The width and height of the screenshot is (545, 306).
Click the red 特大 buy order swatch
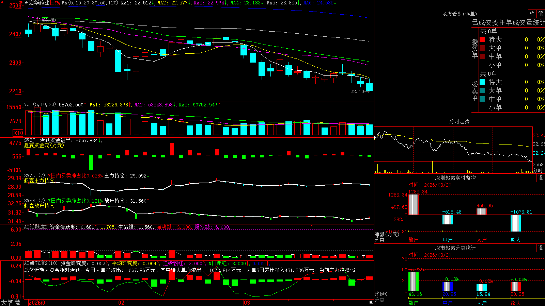pos(482,39)
